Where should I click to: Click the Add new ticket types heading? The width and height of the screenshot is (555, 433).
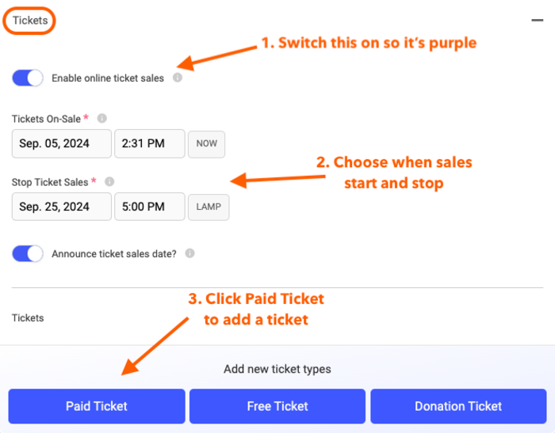click(277, 369)
